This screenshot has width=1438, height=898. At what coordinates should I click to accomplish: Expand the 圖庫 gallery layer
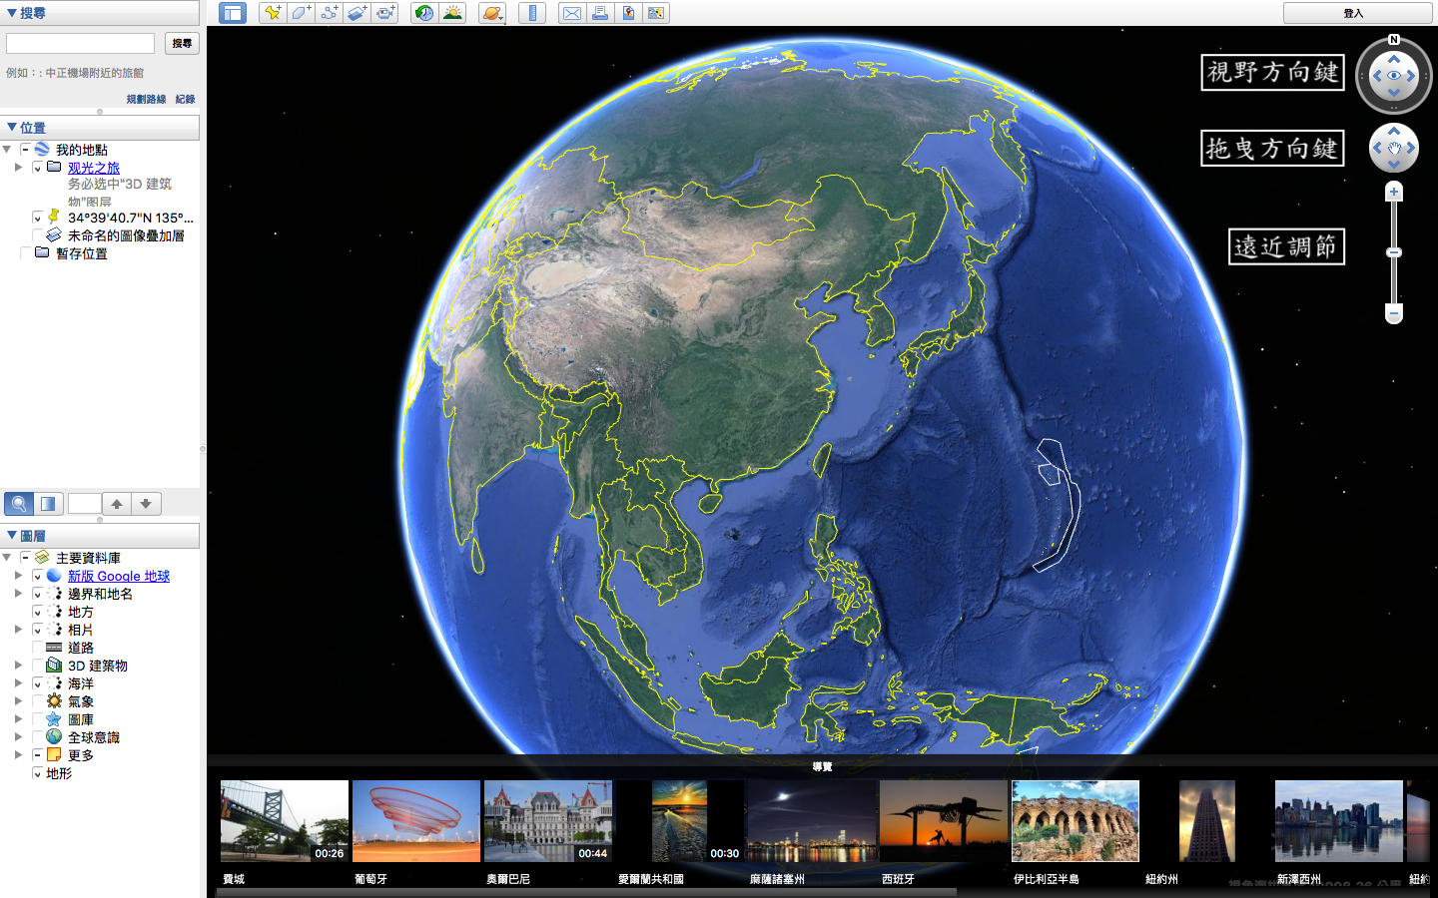click(x=18, y=719)
